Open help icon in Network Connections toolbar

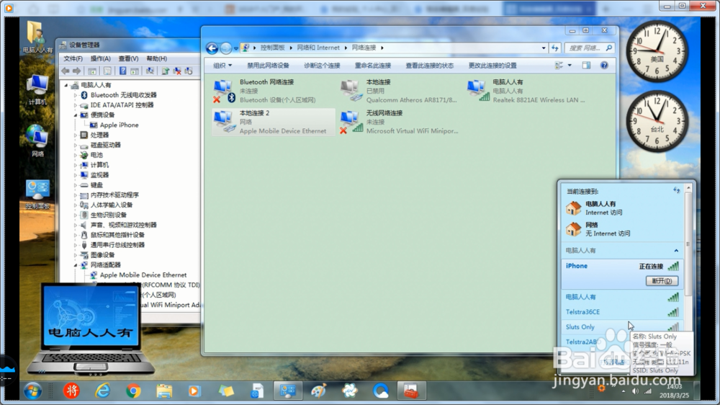point(604,66)
